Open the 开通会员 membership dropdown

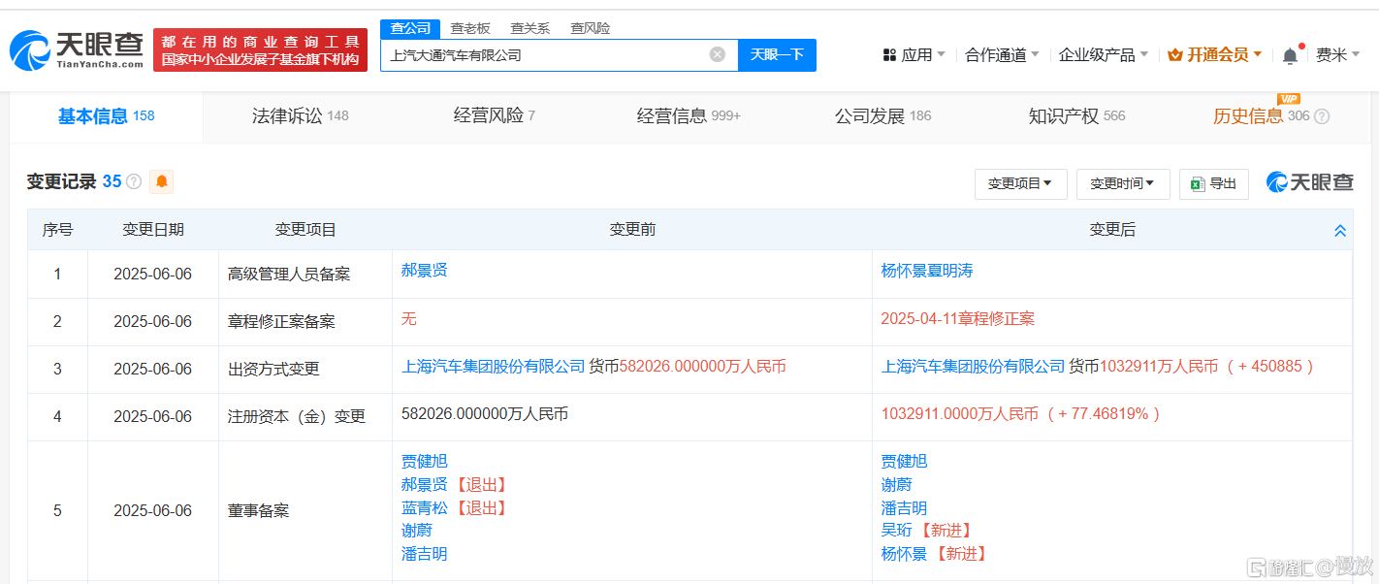[x=1215, y=55]
